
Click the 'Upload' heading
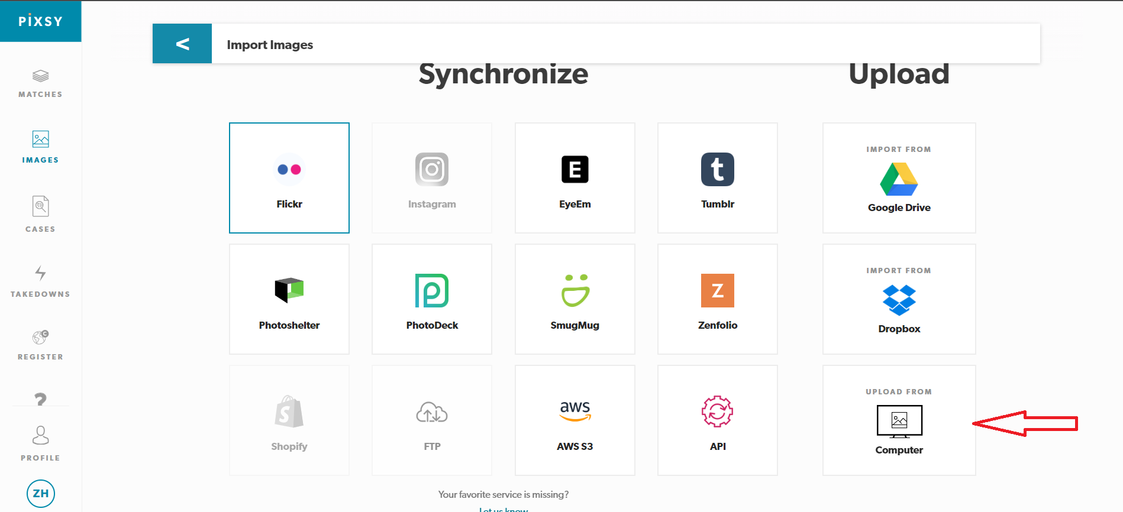[899, 74]
